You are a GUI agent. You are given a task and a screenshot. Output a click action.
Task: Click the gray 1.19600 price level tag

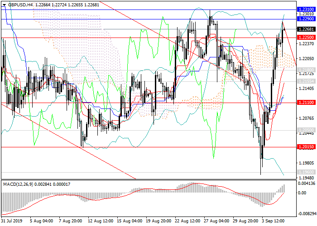[306, 172]
